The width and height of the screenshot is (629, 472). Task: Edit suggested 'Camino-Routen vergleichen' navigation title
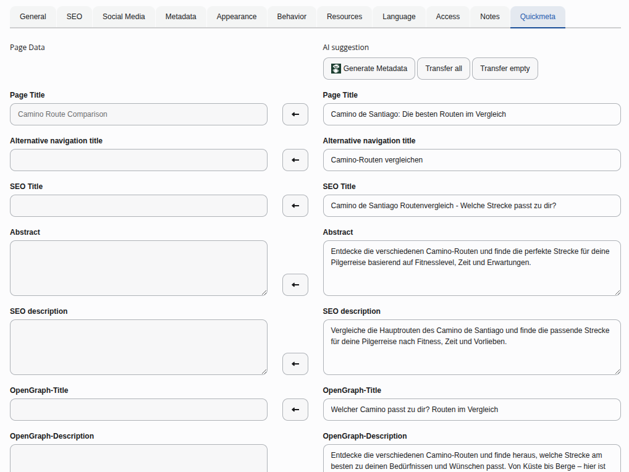click(472, 160)
